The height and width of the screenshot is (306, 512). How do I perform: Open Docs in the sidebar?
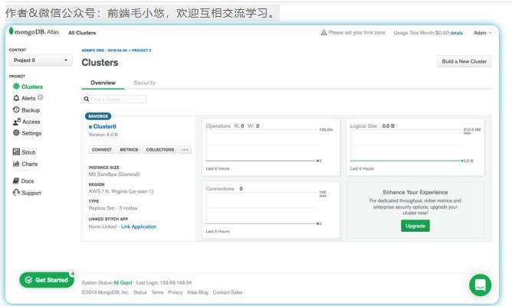[x=23, y=181]
